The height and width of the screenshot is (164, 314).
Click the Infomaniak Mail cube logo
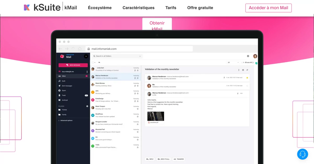point(62,56)
